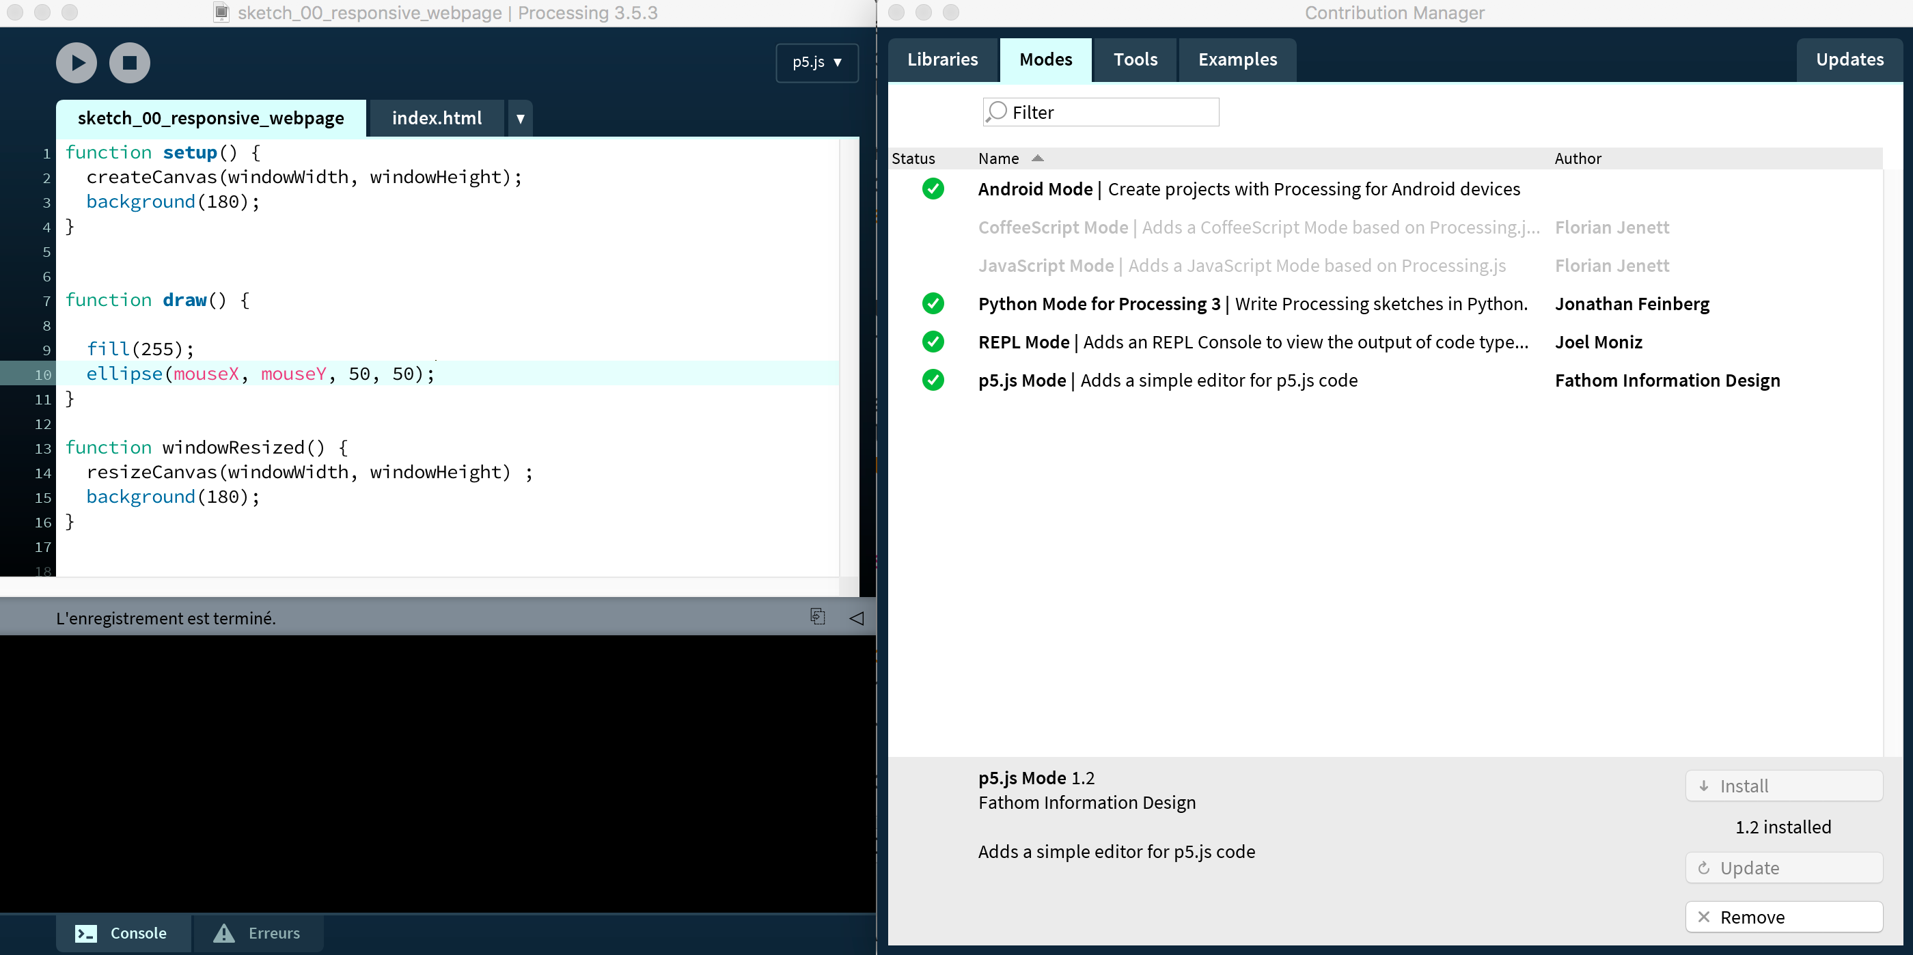Click the Filter search field
The image size is (1913, 955).
click(x=1101, y=112)
